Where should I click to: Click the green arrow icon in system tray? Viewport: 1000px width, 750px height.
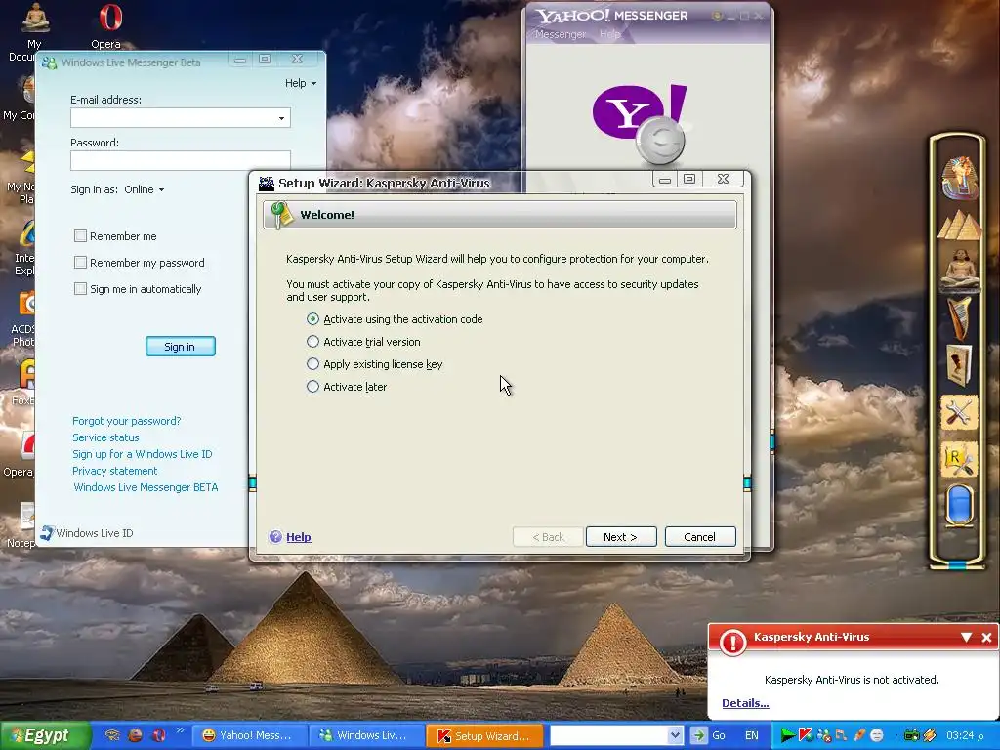[x=788, y=735]
